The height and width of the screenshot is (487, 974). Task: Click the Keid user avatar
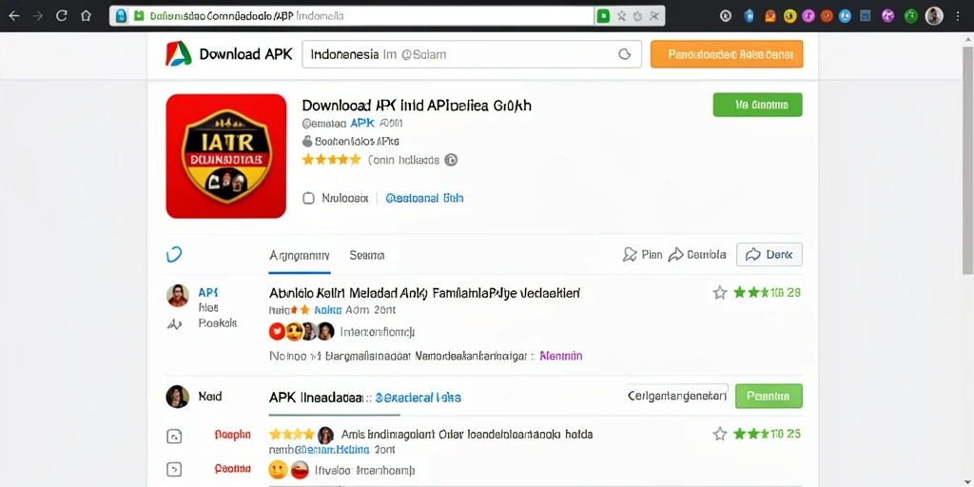[178, 397]
